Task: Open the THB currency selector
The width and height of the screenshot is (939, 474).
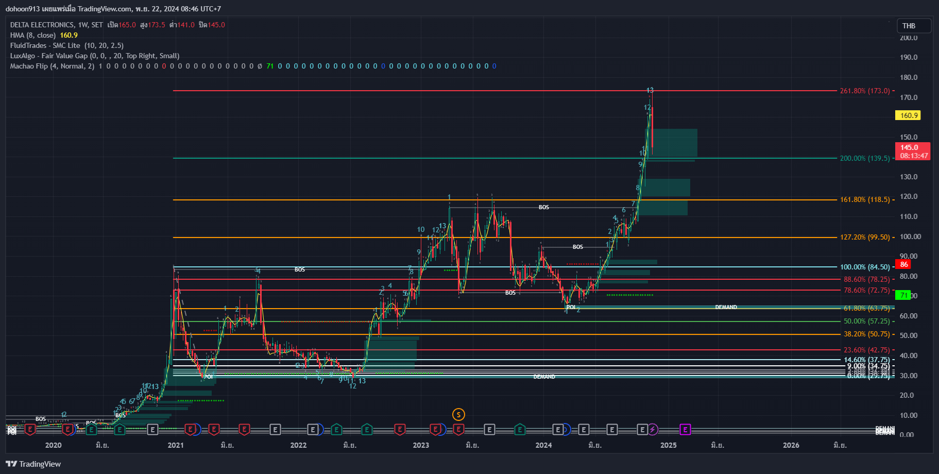Action: coord(914,26)
